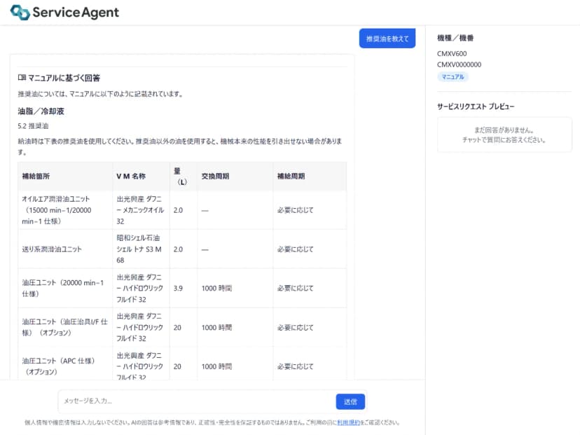Select the 油脂／冷却液 heading
The width and height of the screenshot is (580, 435).
pyautogui.click(x=41, y=111)
